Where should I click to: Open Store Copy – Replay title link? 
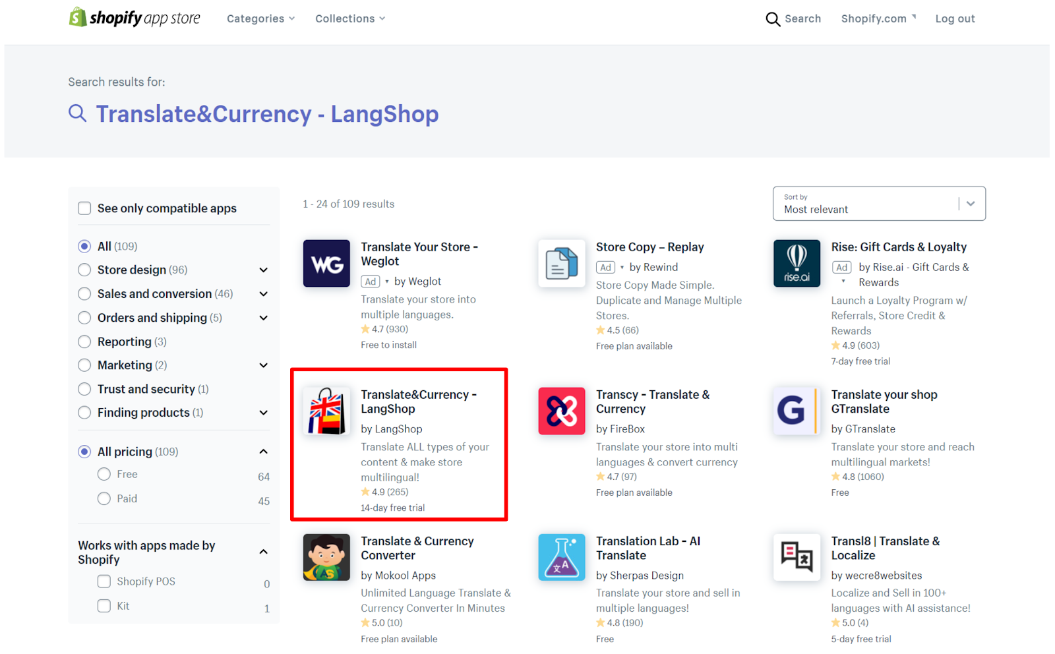coord(650,247)
